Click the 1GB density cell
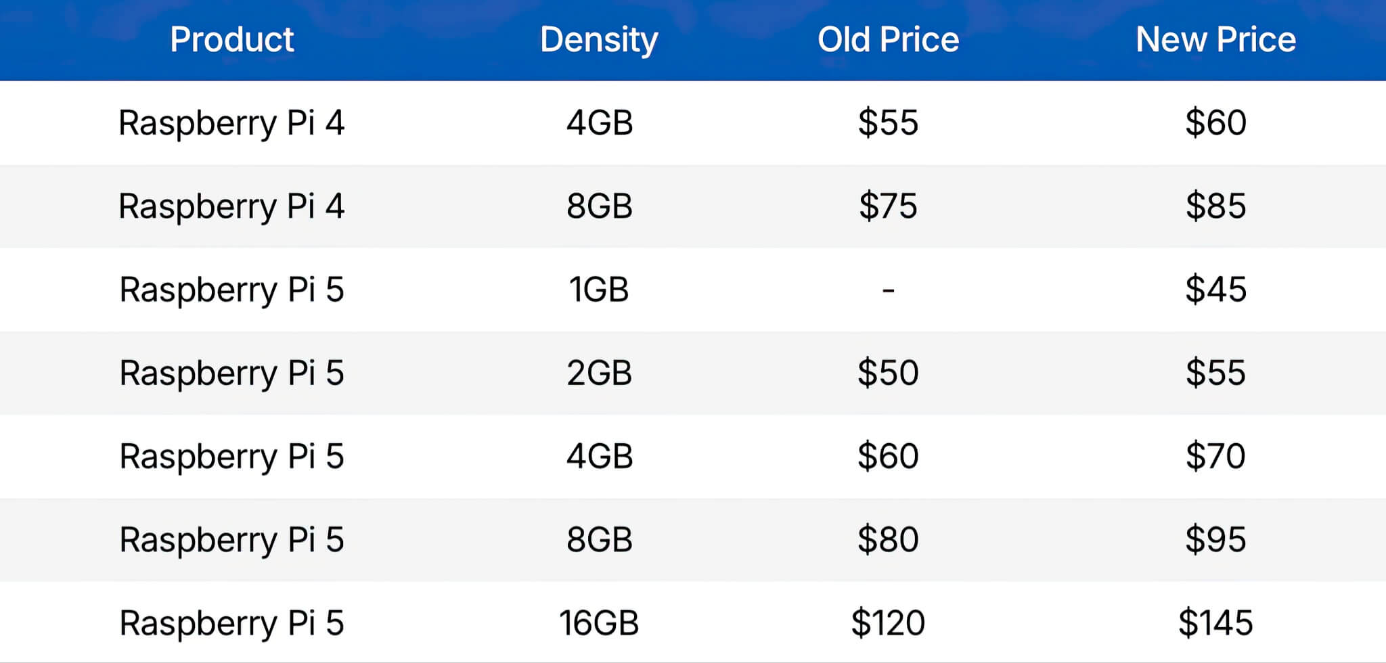 pos(599,290)
